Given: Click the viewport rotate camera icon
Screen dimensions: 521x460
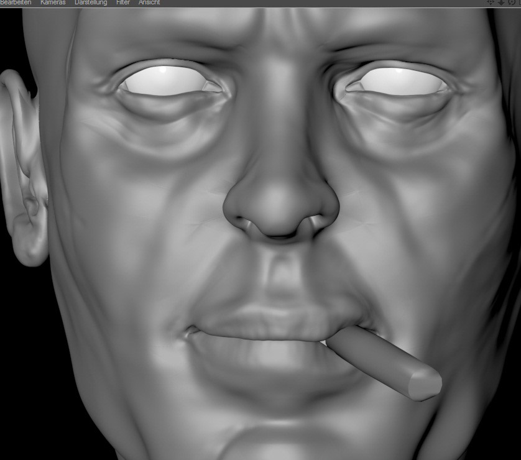Looking at the screenshot, I should [511, 2].
